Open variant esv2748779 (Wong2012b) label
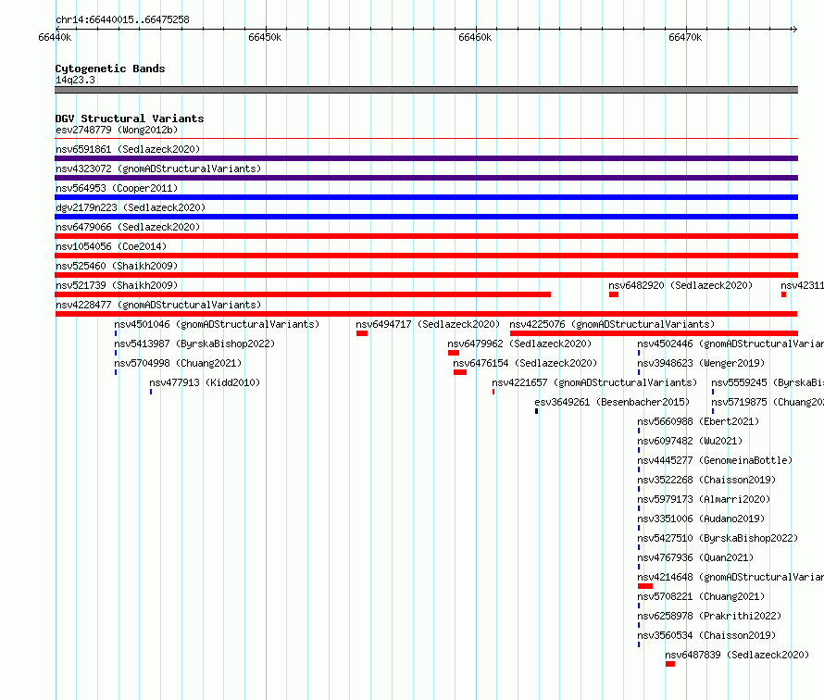Screen dimensions: 824x700 click(x=117, y=130)
